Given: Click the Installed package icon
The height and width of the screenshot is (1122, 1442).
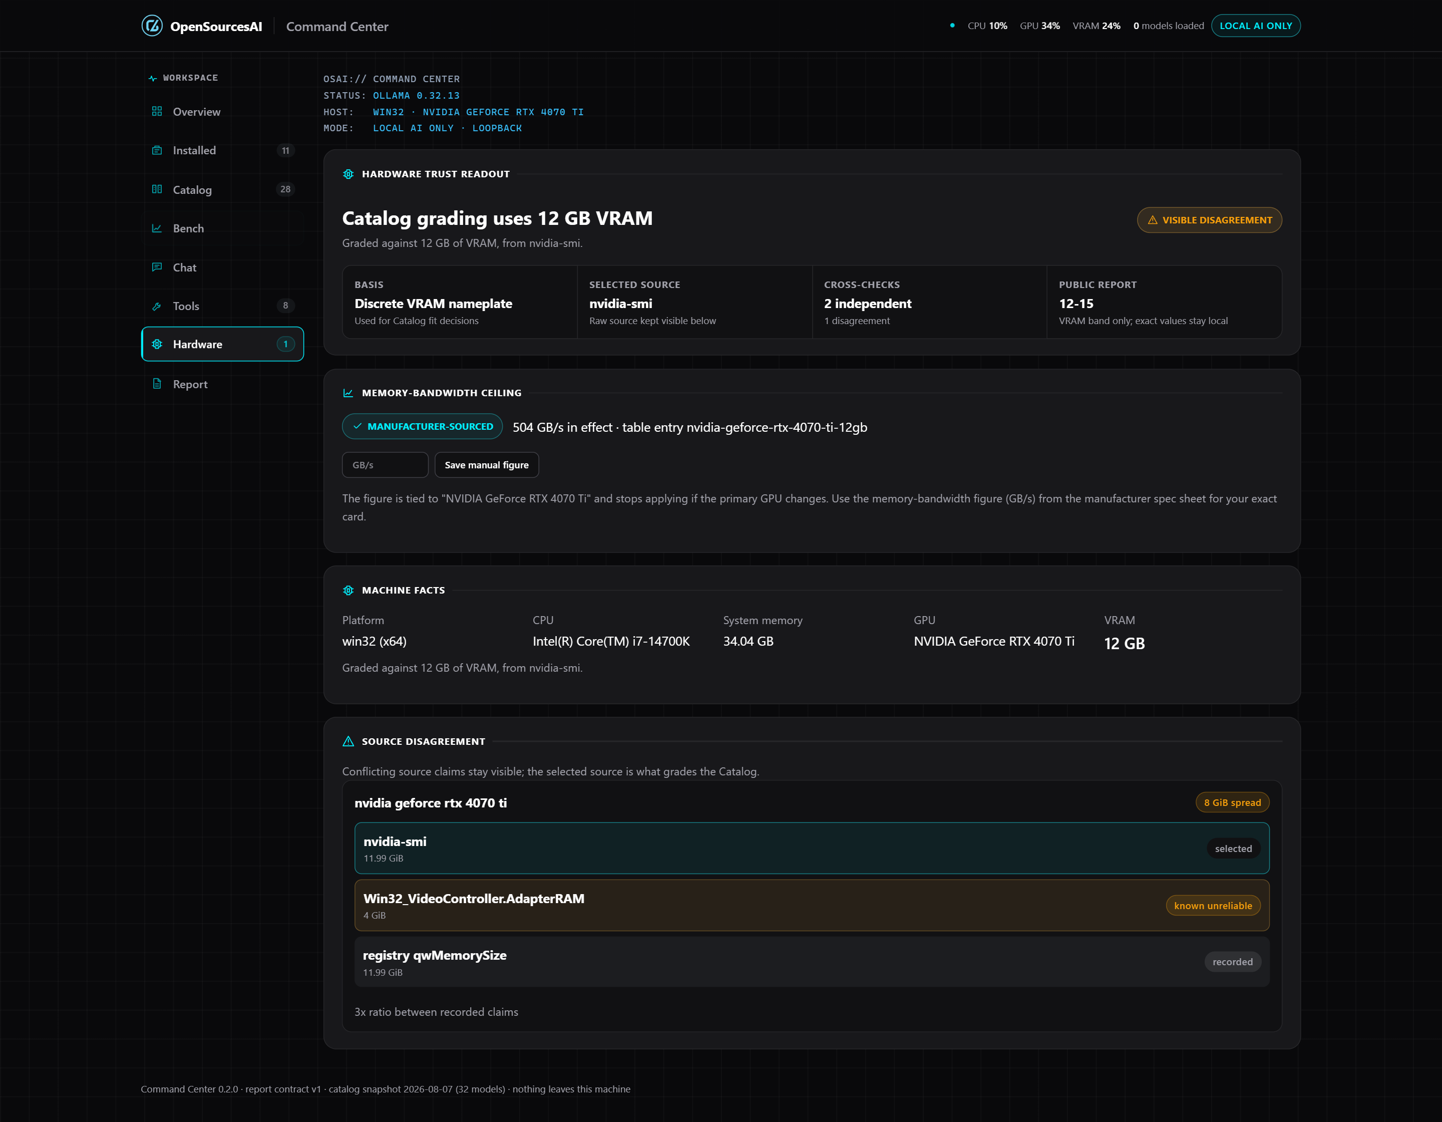Looking at the screenshot, I should [157, 150].
